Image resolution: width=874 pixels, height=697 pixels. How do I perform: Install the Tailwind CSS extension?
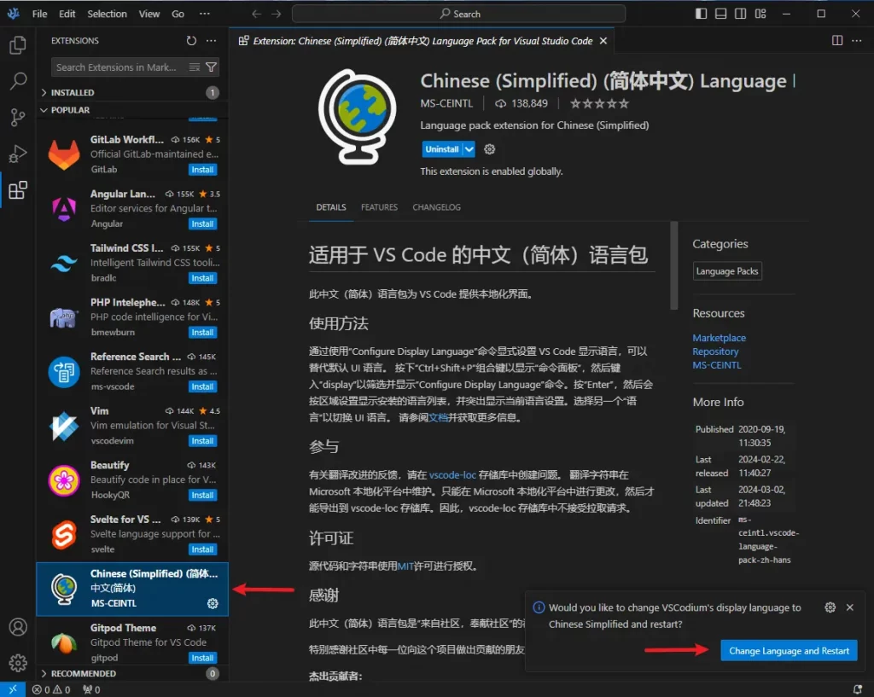pos(202,278)
